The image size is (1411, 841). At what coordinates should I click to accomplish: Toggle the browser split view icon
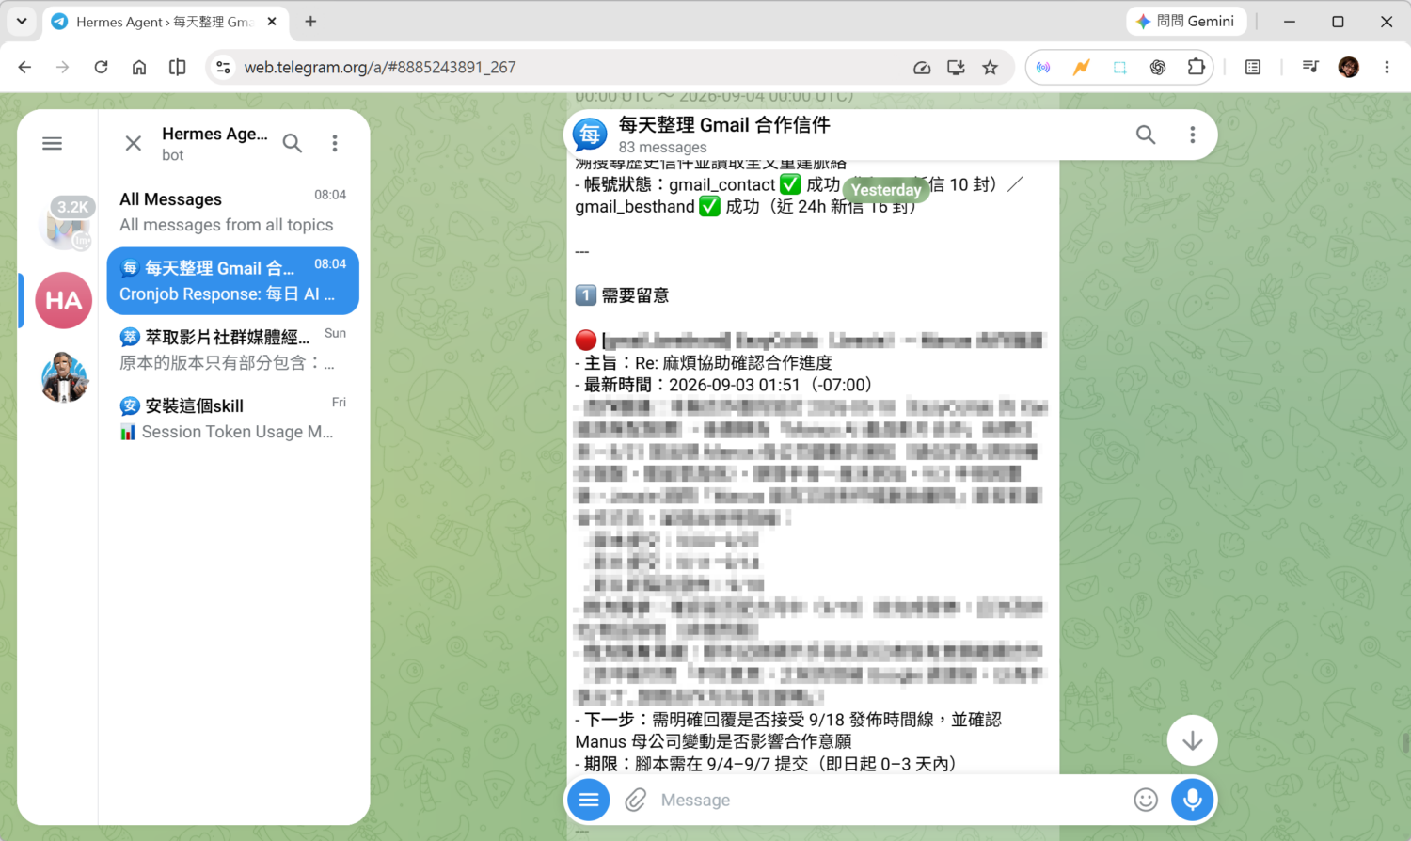point(177,67)
